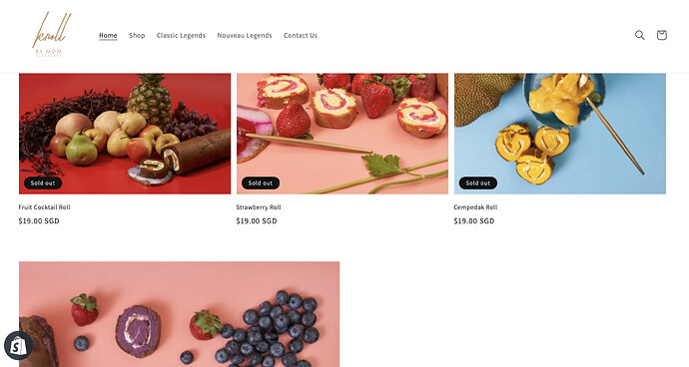Open the Contact Us page
The width and height of the screenshot is (689, 367).
pos(301,36)
